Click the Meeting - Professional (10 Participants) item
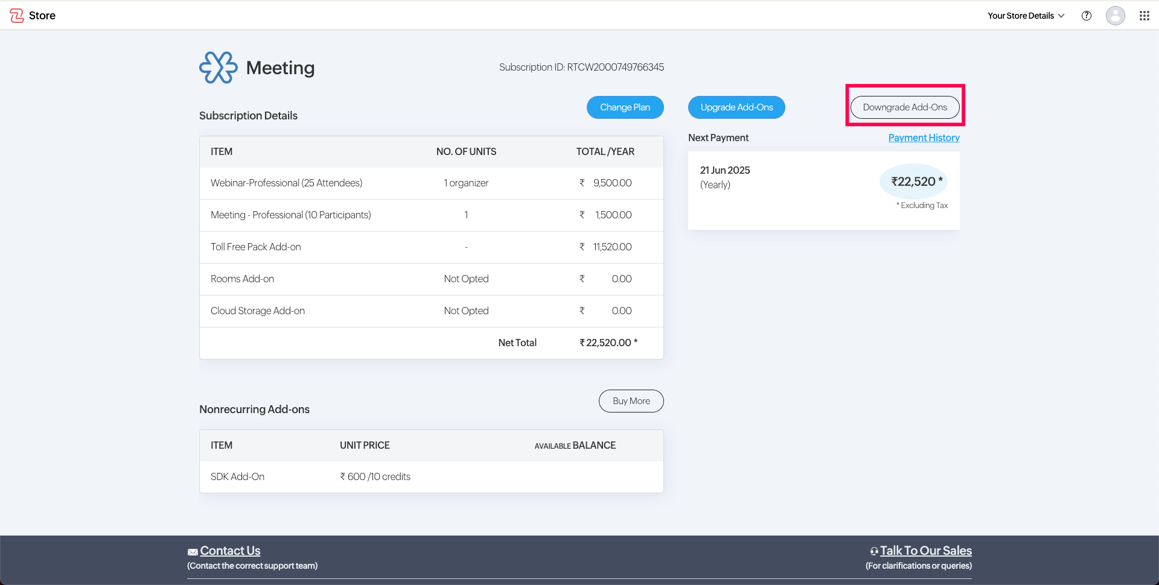This screenshot has width=1159, height=585. pos(291,215)
